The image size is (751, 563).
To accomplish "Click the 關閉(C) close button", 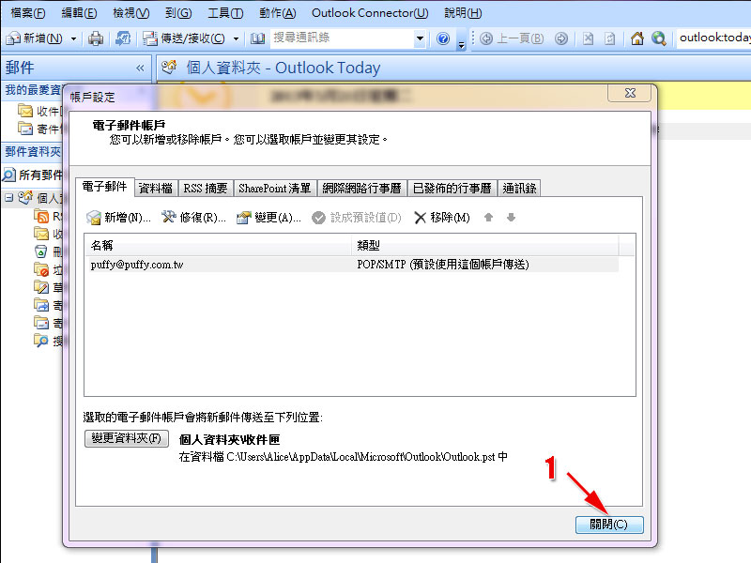I will coord(609,525).
